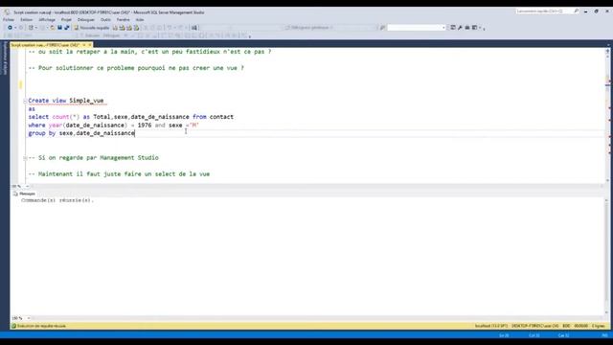Click the Exécution de requête réussie status text
Screen dimensions: 613x345
41,326
